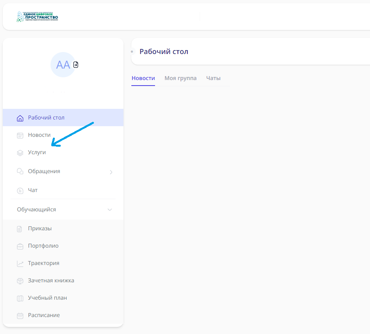
Task: Open Зачетная книжка in sidebar
Action: [x=51, y=281]
